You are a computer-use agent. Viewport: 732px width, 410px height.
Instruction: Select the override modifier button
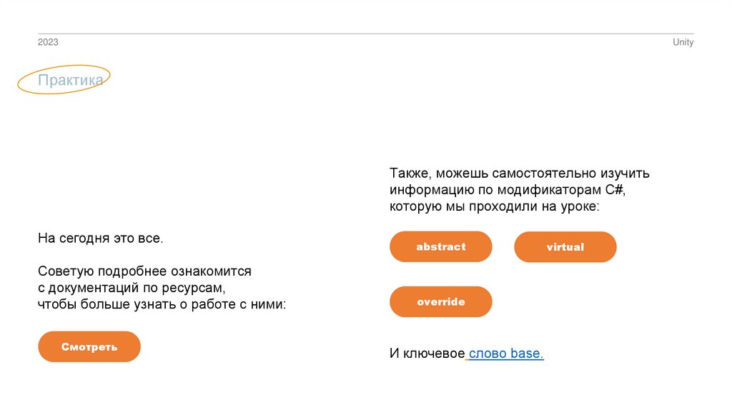(x=441, y=301)
